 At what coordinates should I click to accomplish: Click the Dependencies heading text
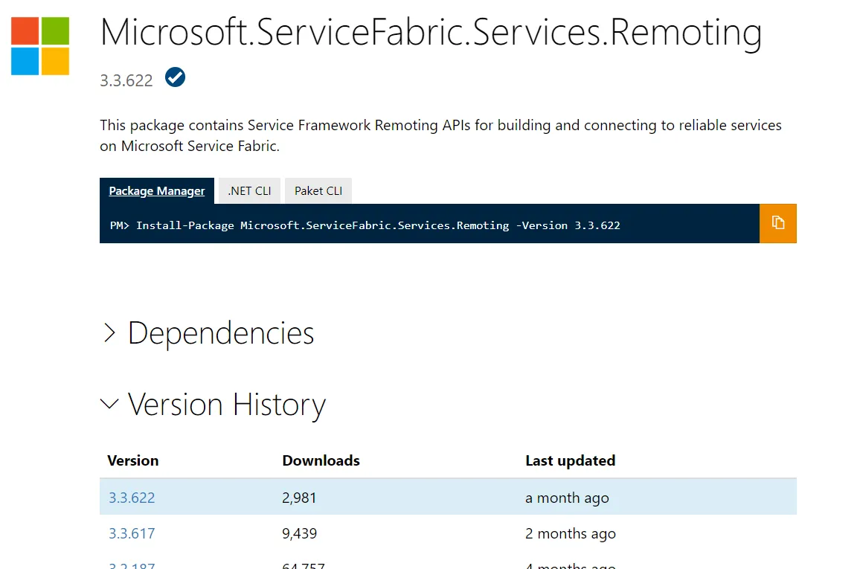point(221,333)
